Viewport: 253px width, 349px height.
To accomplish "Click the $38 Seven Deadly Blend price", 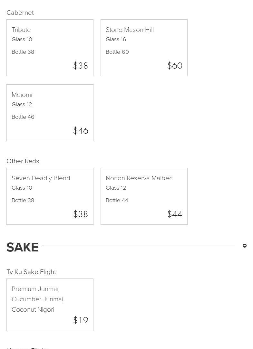I will (81, 214).
